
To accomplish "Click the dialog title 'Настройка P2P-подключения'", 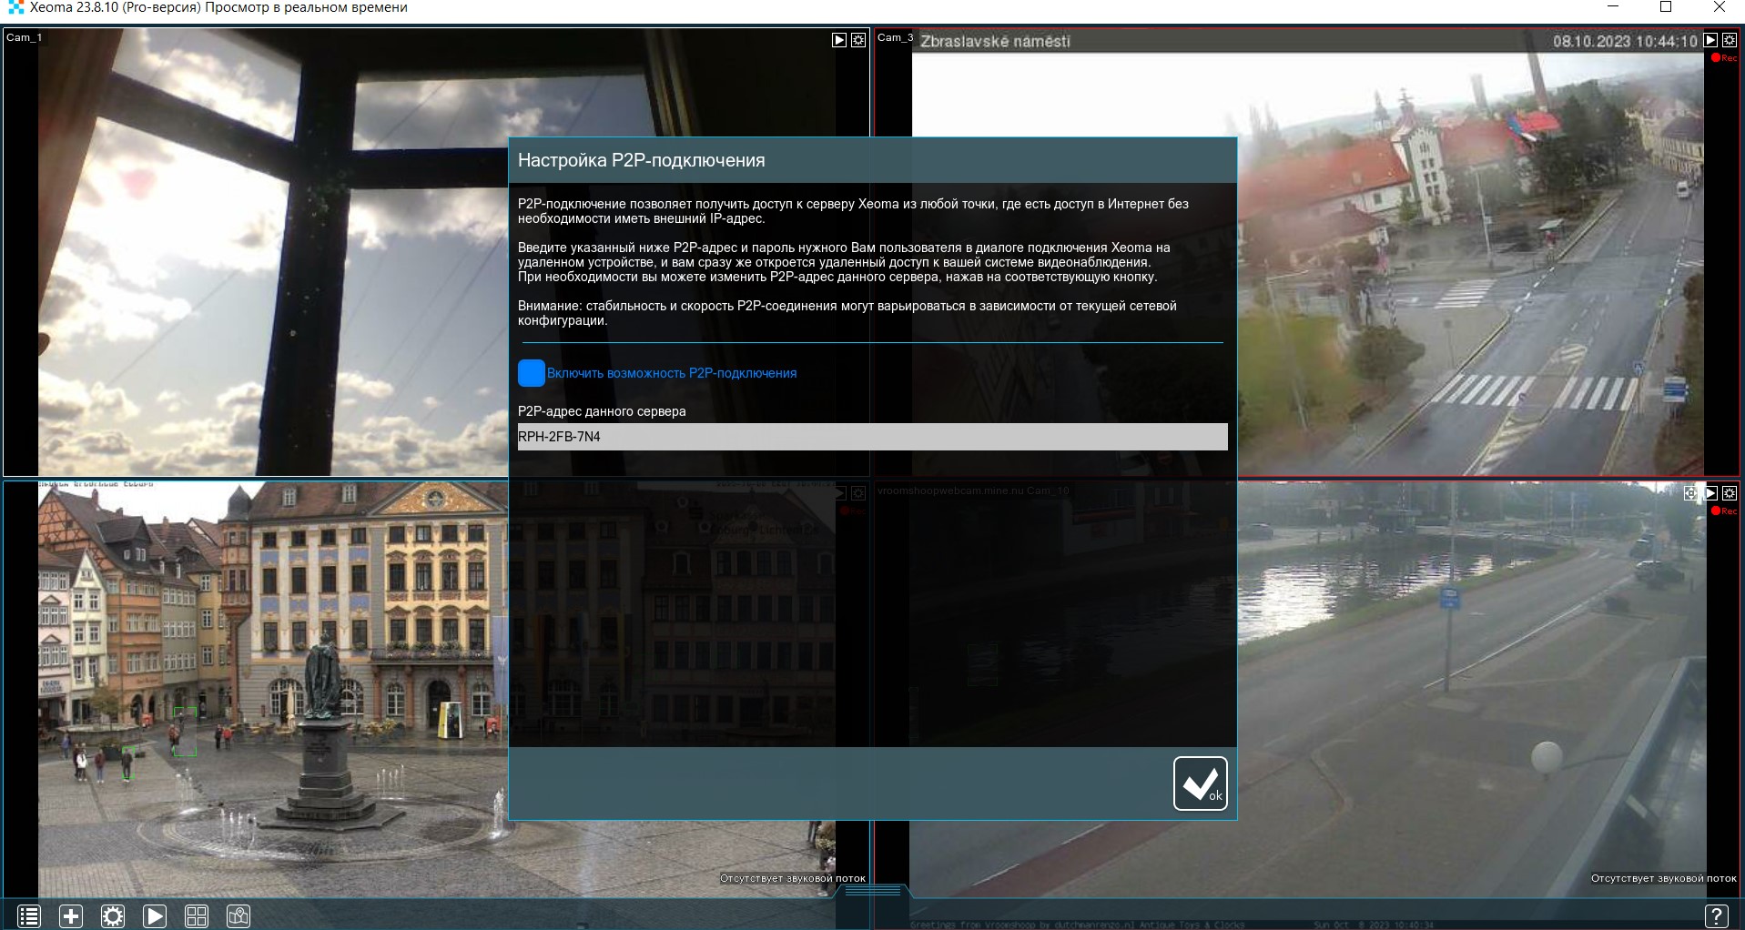I will click(x=641, y=160).
